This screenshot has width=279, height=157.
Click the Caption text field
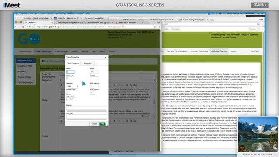[86, 108]
